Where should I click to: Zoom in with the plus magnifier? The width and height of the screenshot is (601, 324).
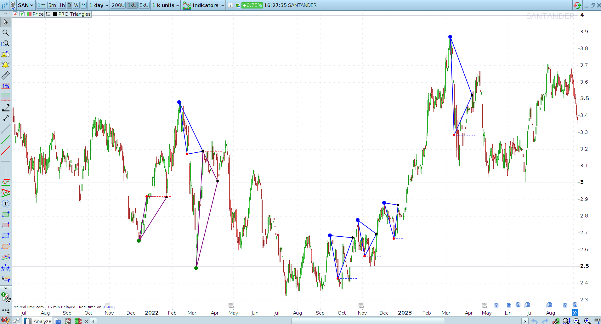point(587,321)
